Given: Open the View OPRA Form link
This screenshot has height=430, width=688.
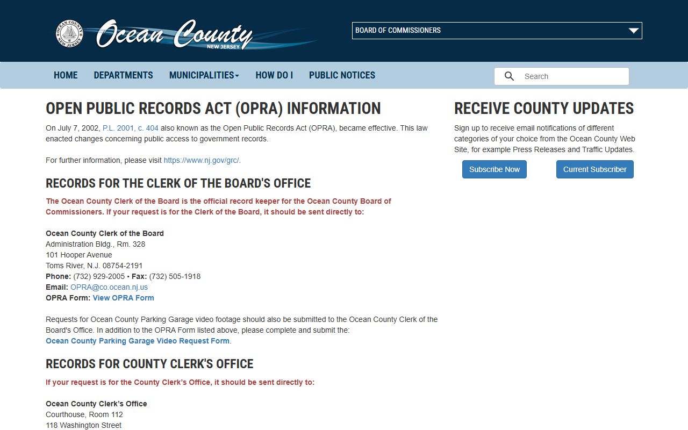Looking at the screenshot, I should (123, 298).
